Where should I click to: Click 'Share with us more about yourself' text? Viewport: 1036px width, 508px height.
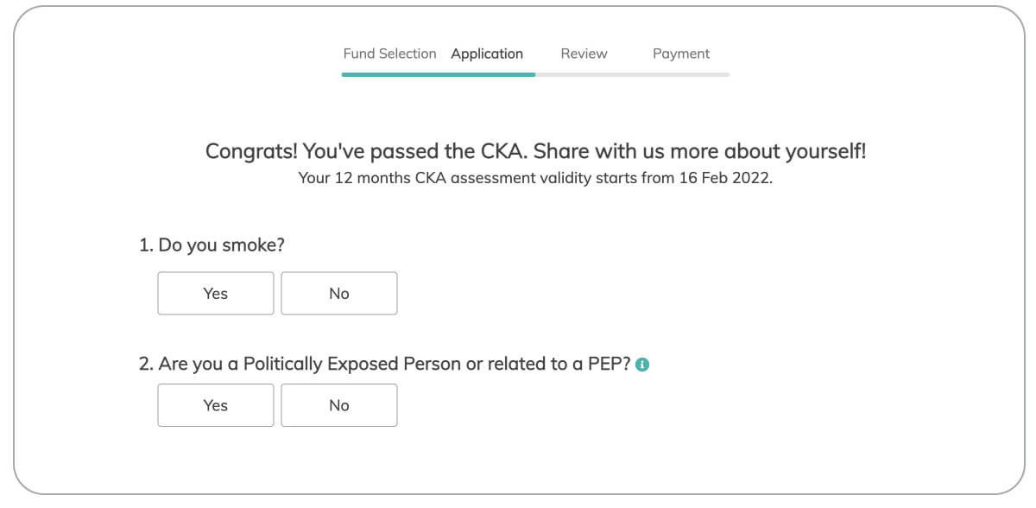(699, 152)
